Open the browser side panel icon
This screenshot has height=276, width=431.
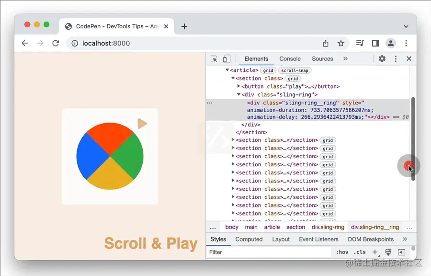click(x=375, y=43)
